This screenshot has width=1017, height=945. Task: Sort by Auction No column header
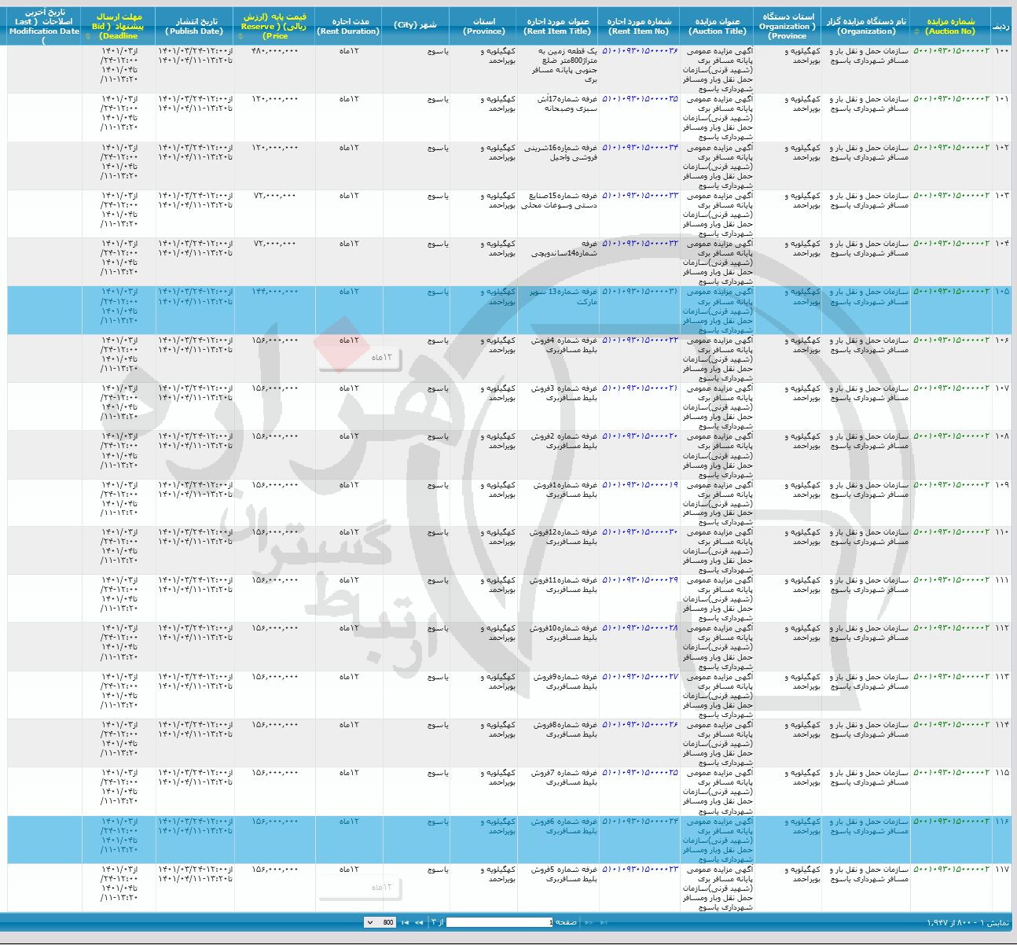950,26
